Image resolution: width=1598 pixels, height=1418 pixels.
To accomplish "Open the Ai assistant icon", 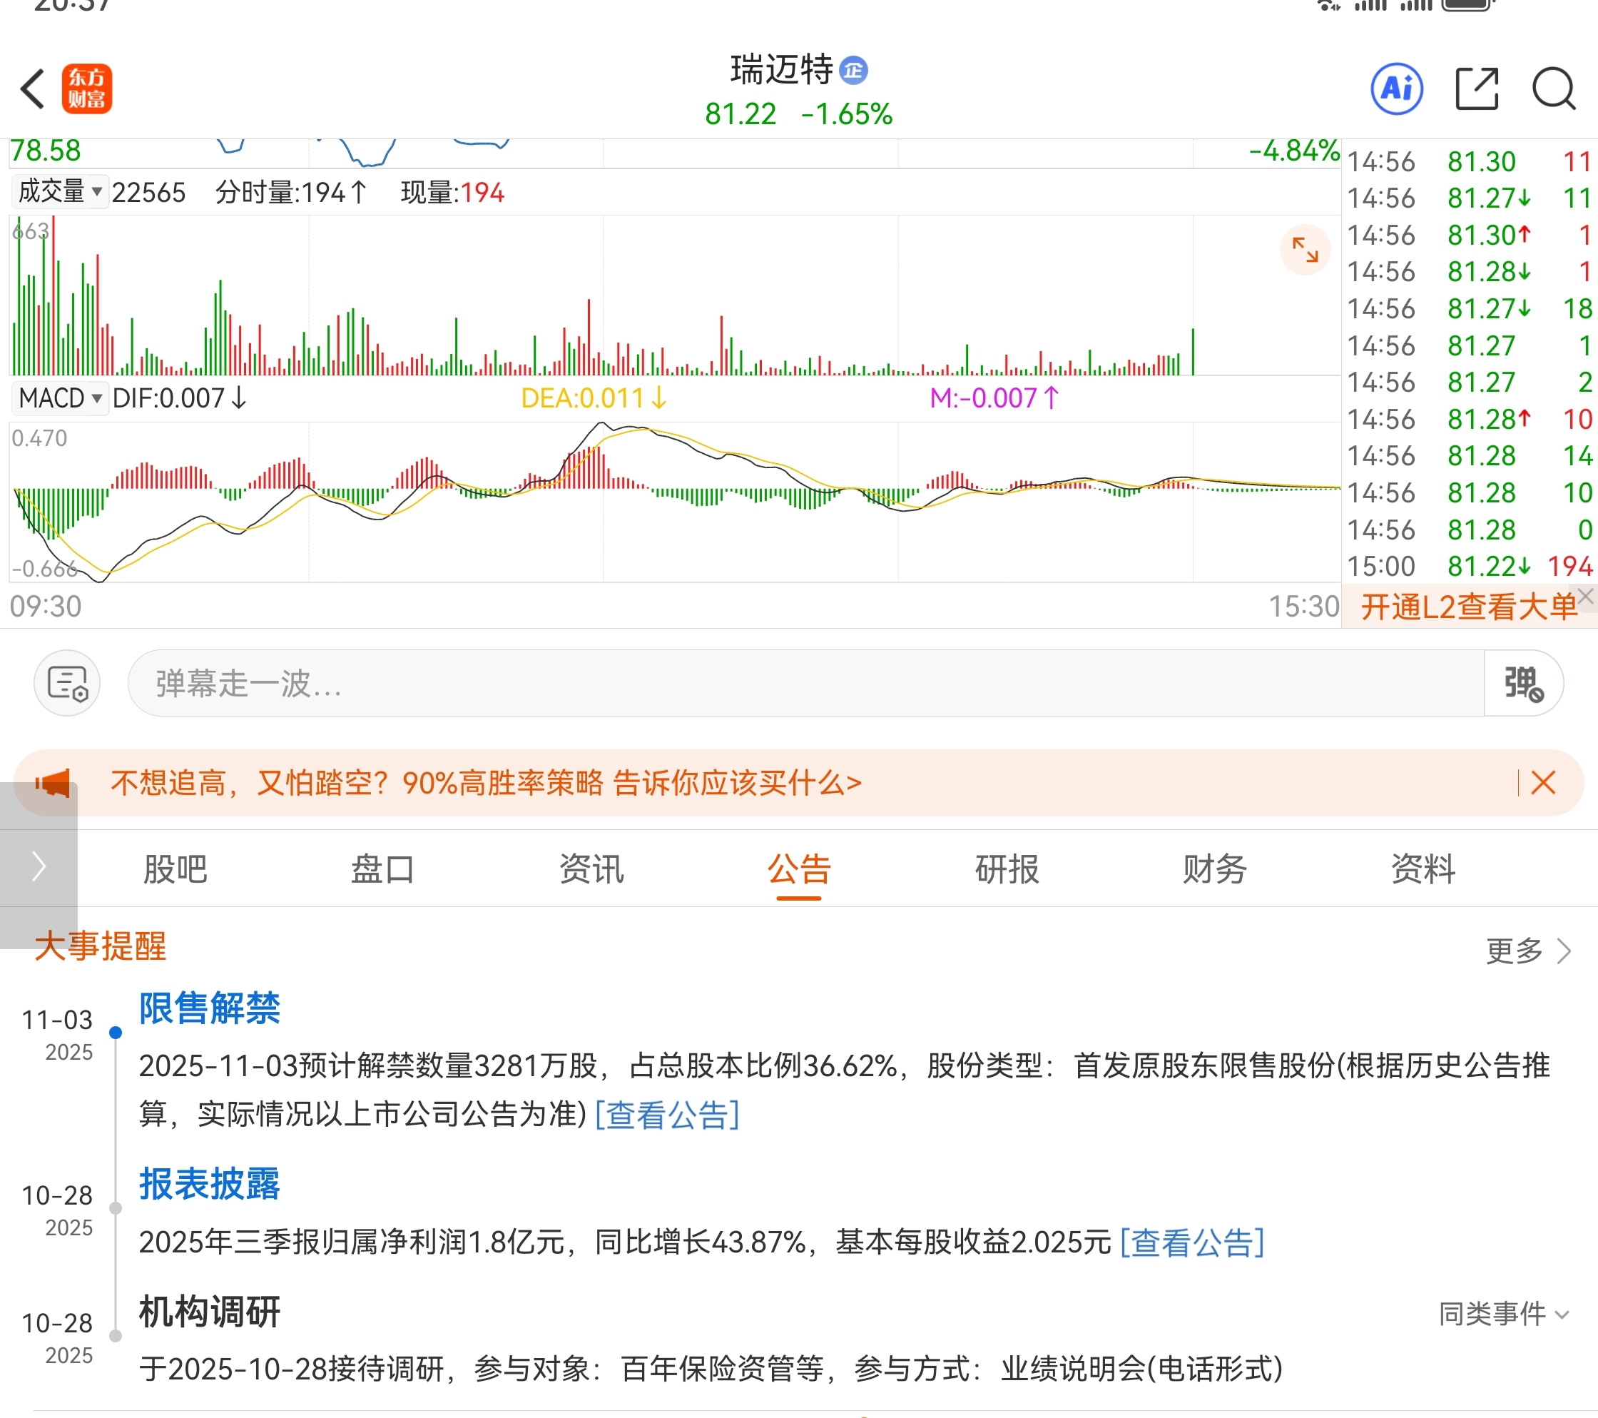I will coord(1396,88).
